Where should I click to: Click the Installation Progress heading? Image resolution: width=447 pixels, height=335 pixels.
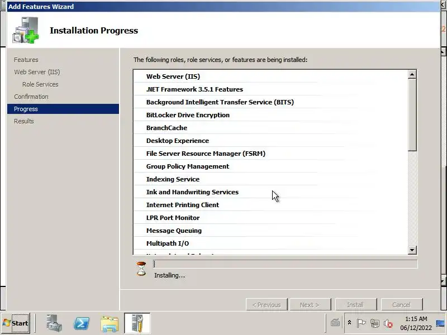(94, 31)
